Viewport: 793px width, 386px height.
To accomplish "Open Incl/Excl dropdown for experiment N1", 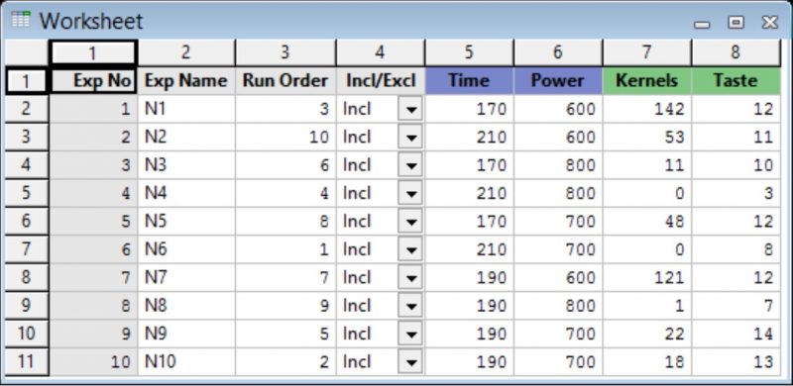I will [410, 109].
